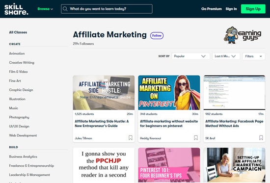Bookmark the Pinterest affiliate marketing class
The image size is (270, 183).
point(196,137)
